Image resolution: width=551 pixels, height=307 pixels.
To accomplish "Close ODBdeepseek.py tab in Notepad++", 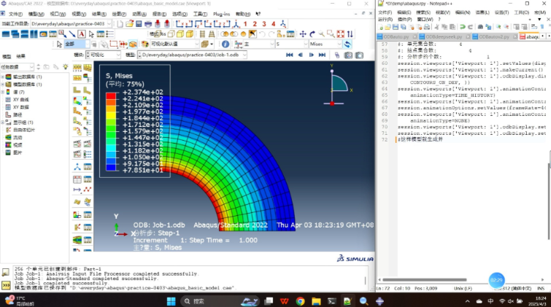I will 468,36.
